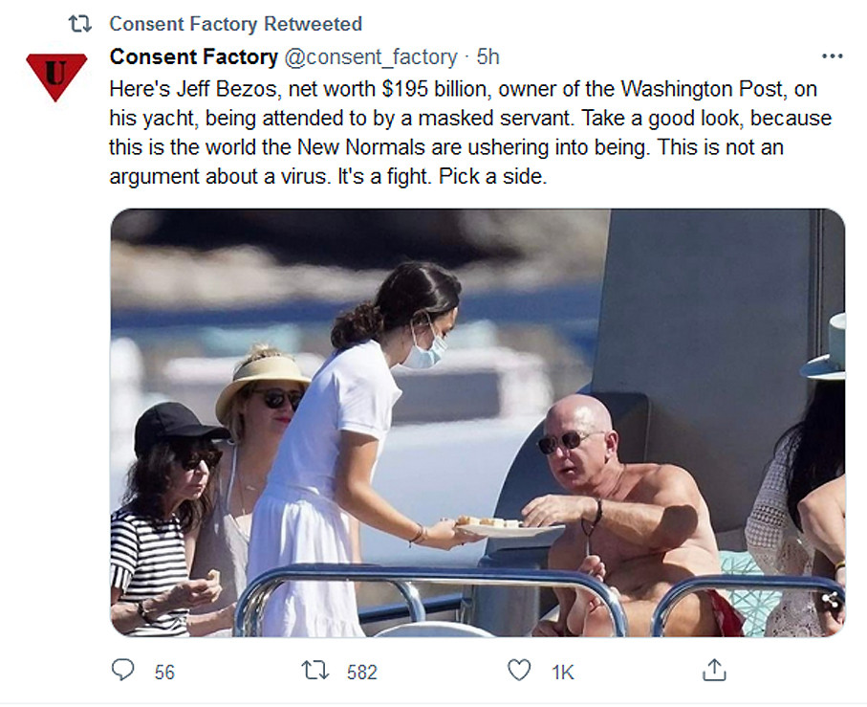This screenshot has height=707, width=867.
Task: Open the attached yacht photo
Action: [x=477, y=422]
